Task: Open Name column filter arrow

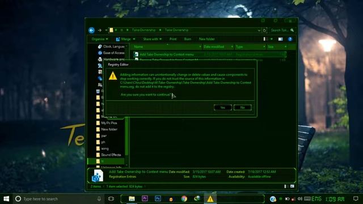Action: coord(200,46)
